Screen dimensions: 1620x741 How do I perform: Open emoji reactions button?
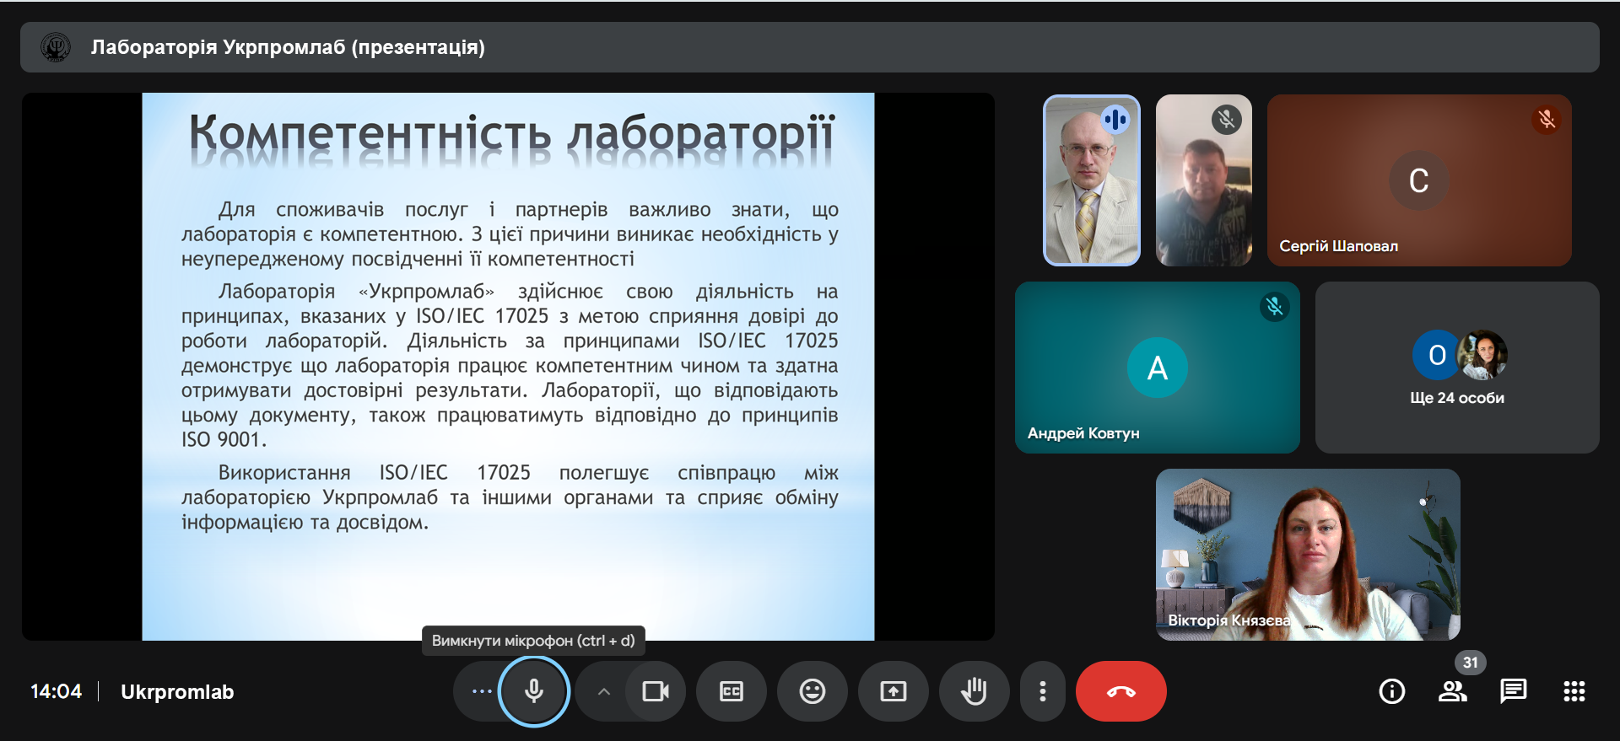(813, 691)
